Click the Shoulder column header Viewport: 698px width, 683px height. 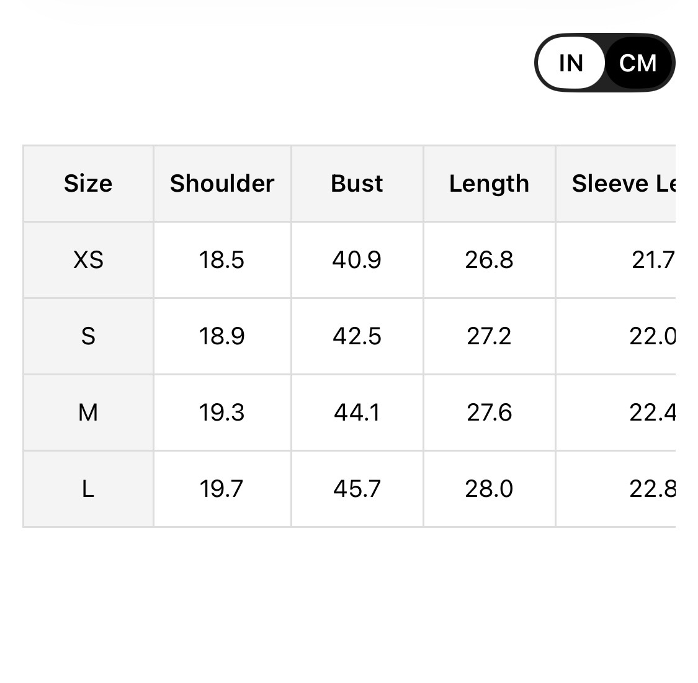(x=222, y=184)
